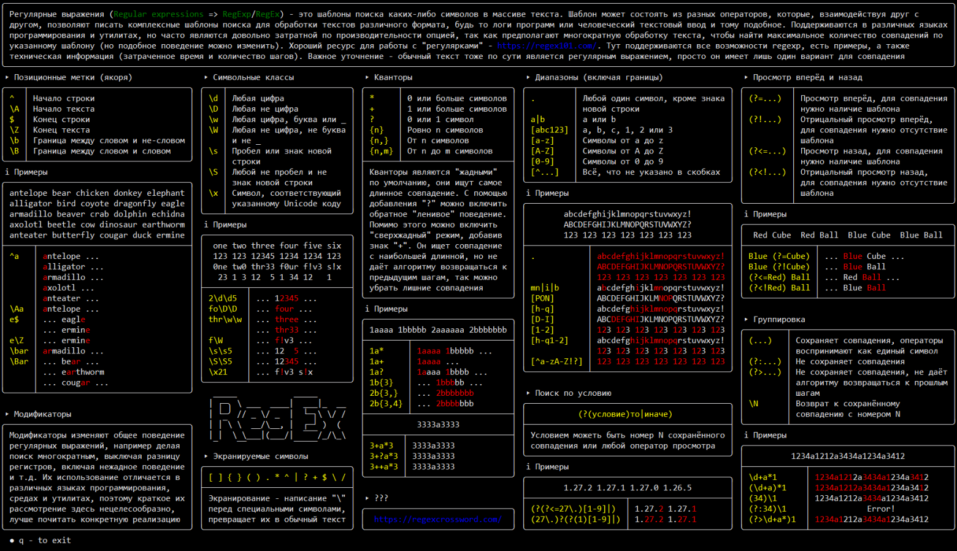Click the '\s\s5' example pattern
This screenshot has height=551, width=957.
coord(220,351)
